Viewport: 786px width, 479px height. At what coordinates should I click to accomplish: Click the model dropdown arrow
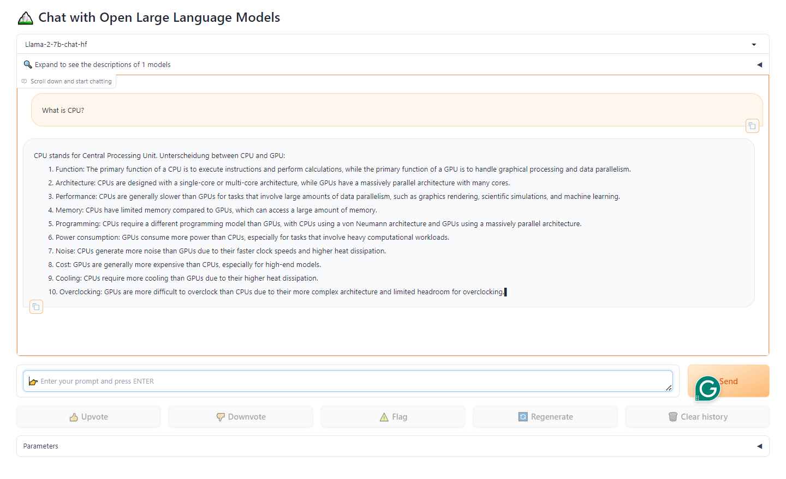(754, 45)
